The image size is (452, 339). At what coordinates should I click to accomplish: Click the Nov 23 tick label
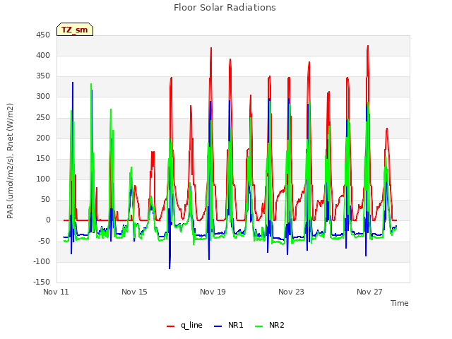coord(291,292)
